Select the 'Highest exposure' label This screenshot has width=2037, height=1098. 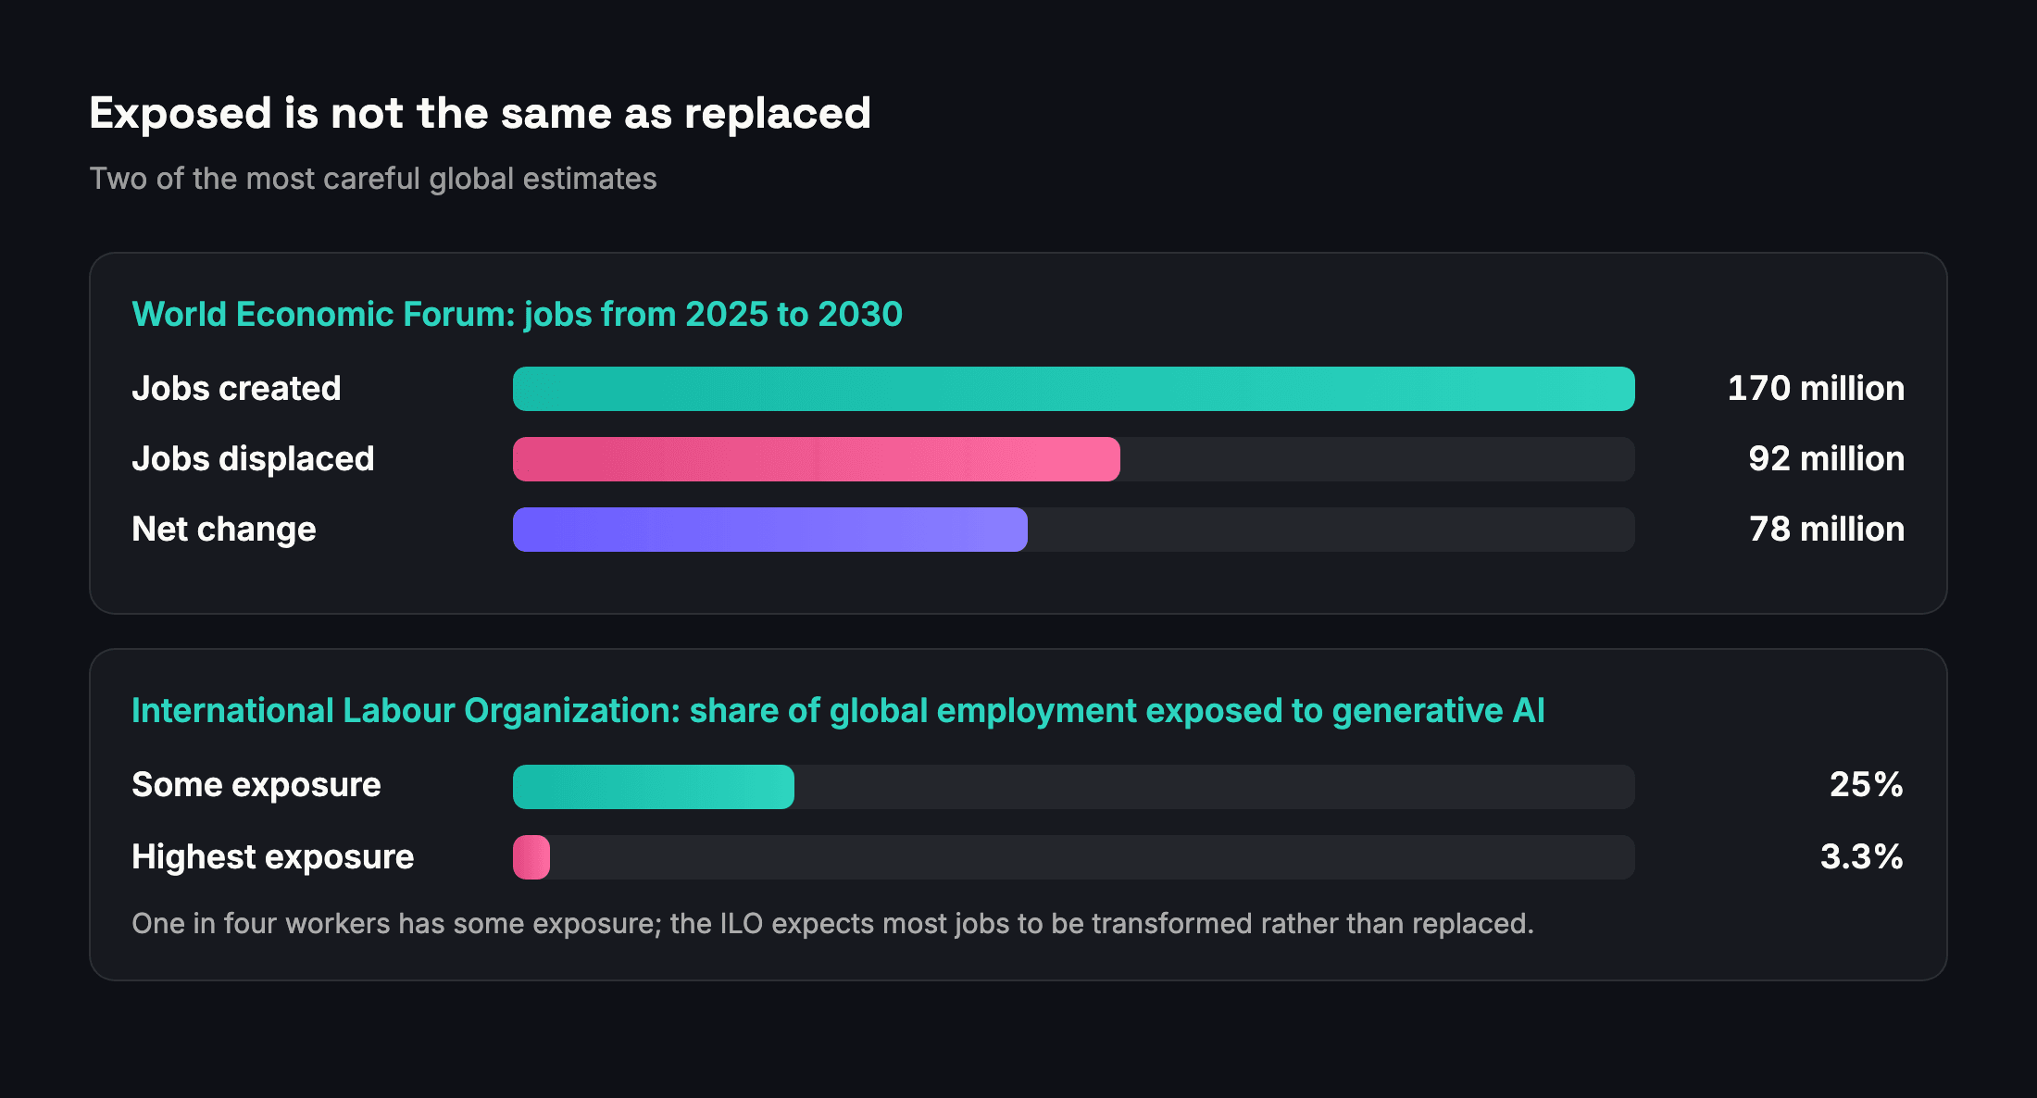pyautogui.click(x=273, y=857)
